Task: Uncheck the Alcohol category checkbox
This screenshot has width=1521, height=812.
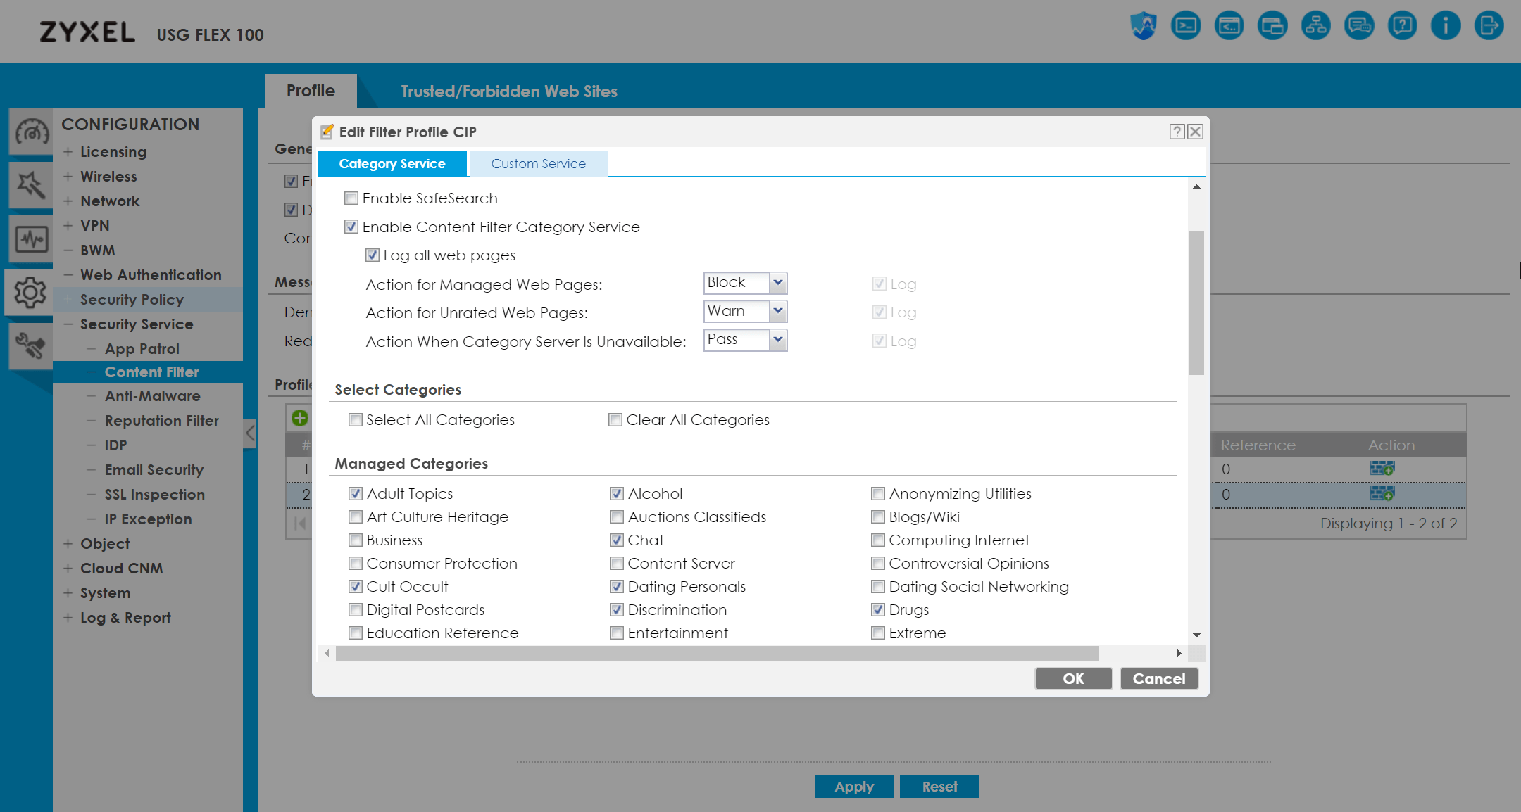Action: coord(617,494)
